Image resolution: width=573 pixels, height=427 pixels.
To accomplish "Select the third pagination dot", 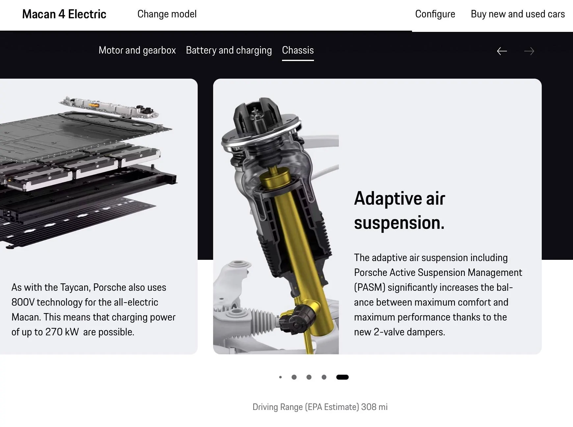I will point(309,377).
